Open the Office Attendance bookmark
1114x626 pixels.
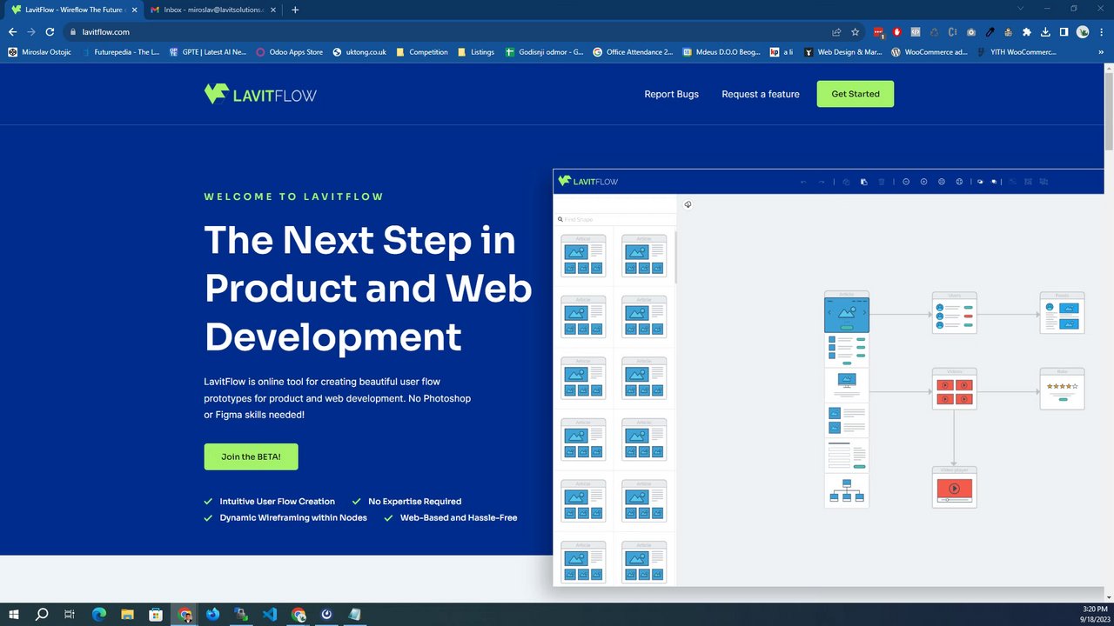[x=633, y=52]
